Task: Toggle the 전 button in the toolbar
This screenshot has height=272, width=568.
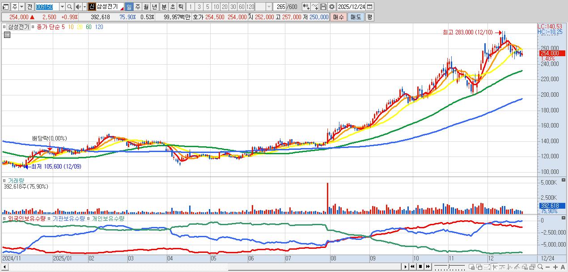Action: click(30, 7)
